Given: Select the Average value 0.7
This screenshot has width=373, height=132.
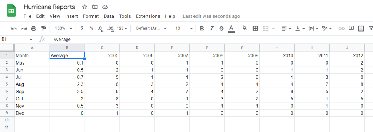Looking at the screenshot, I should pyautogui.click(x=67, y=77).
